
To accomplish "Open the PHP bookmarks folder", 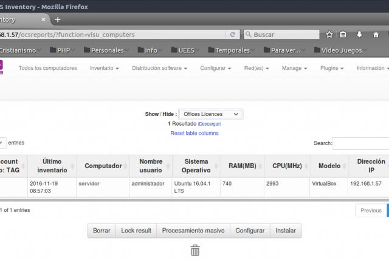I will pos(62,50).
